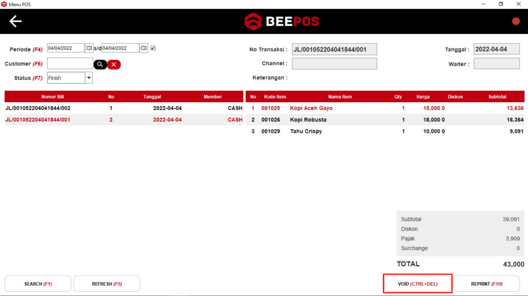Click the summary Subtotal value 39,091
528x296 pixels.
(x=511, y=219)
